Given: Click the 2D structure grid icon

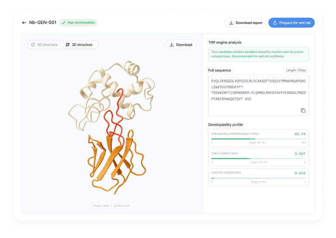Looking at the screenshot, I should (33, 45).
